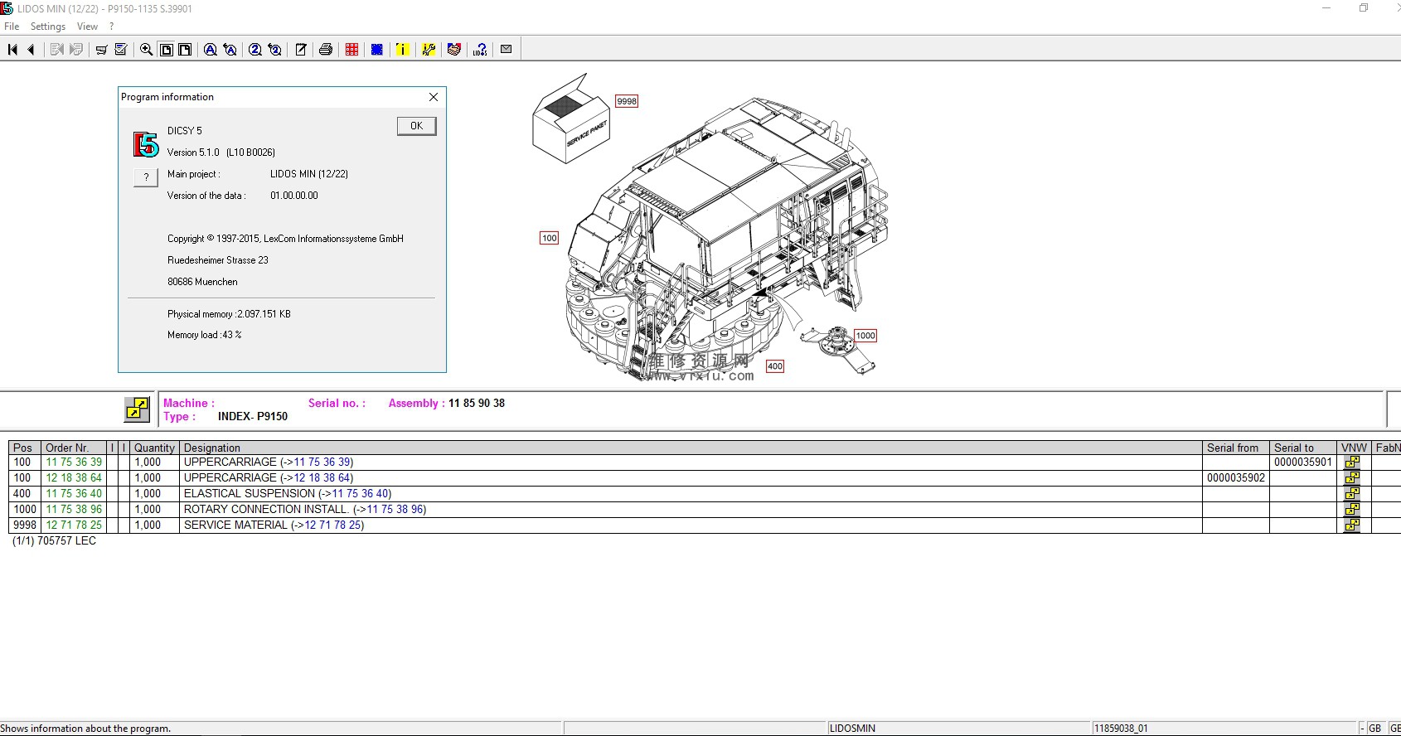
Task: Open the notepad edit icon
Action: (301, 50)
